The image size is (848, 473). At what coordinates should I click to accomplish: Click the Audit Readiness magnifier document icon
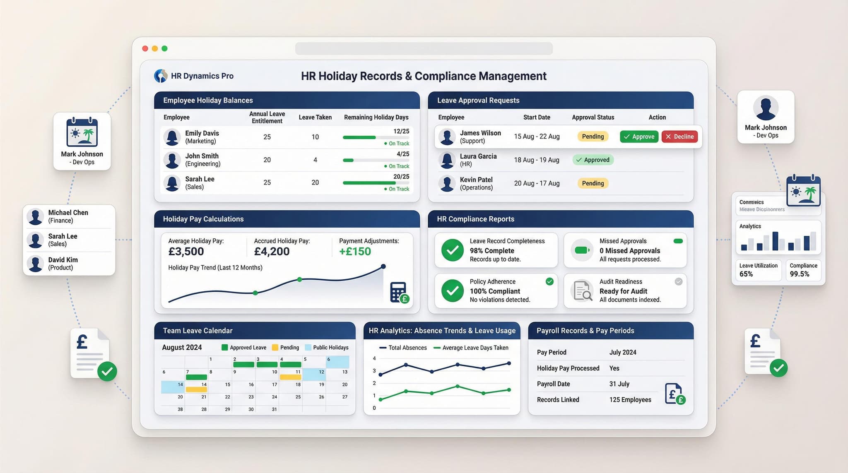click(x=583, y=291)
